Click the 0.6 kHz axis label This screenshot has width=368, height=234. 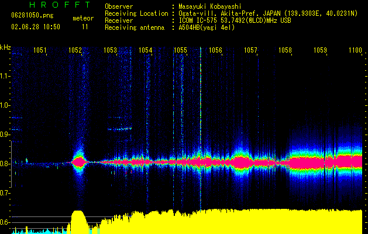click(5, 222)
